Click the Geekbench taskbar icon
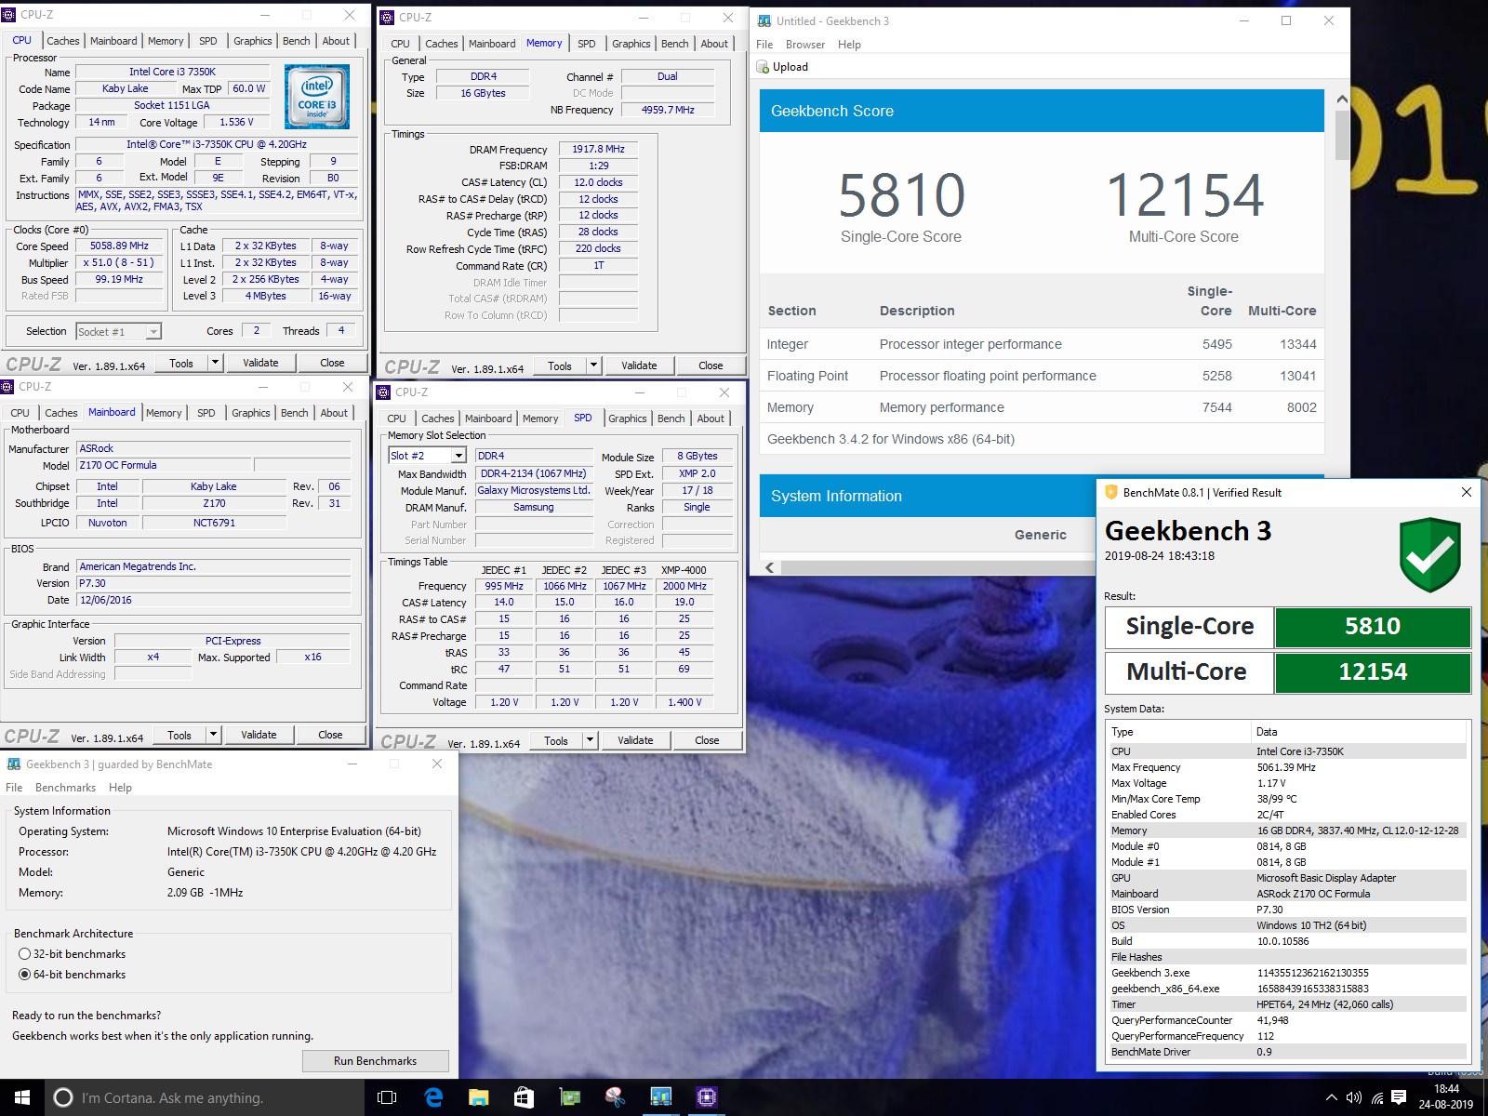 [660, 1097]
